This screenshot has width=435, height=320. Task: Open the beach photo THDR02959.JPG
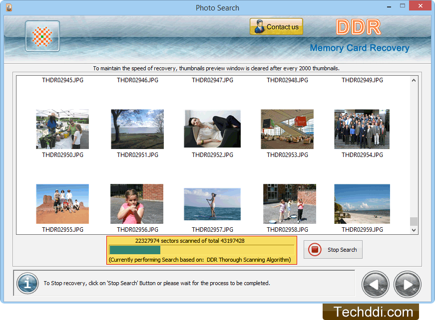(362, 203)
